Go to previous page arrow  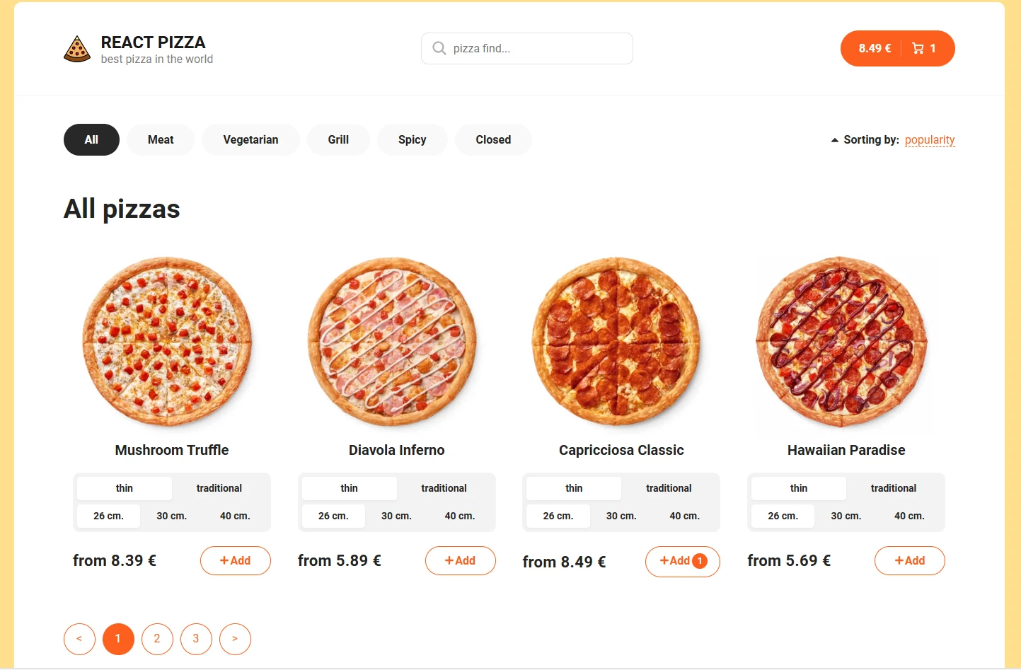pos(79,639)
